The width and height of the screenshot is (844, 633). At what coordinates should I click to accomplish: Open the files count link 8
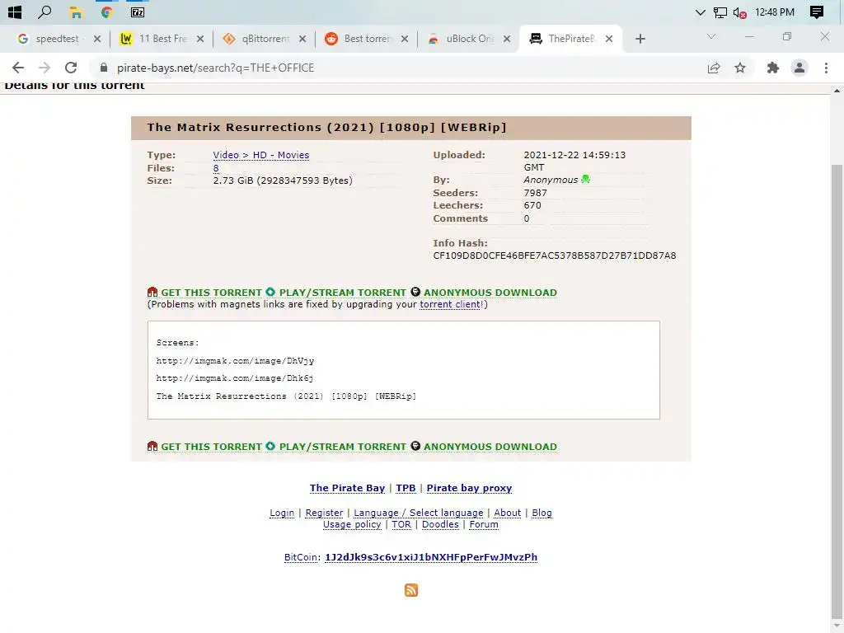pos(216,168)
